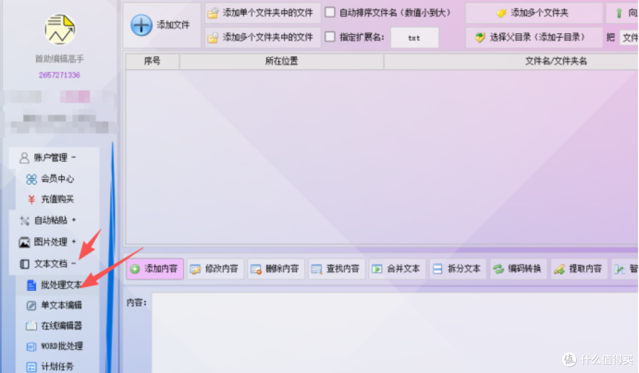The image size is (639, 373).
Task: Click the yellow icon beside 添加多个文件夹
Action: click(501, 13)
